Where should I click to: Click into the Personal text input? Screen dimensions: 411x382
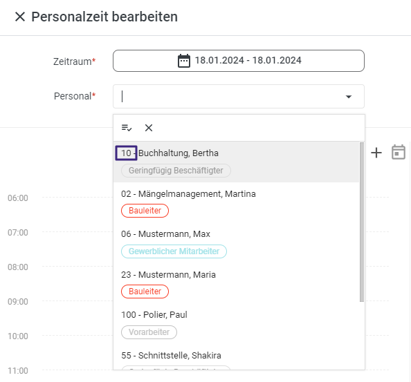[230, 96]
